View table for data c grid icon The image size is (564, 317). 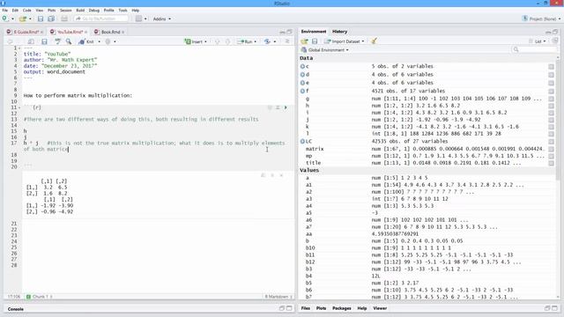click(551, 67)
